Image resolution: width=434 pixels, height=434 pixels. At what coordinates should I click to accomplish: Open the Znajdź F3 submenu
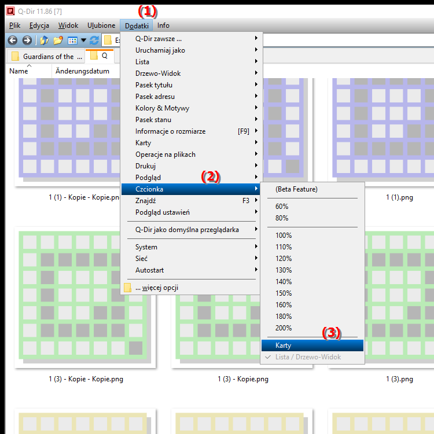point(190,201)
